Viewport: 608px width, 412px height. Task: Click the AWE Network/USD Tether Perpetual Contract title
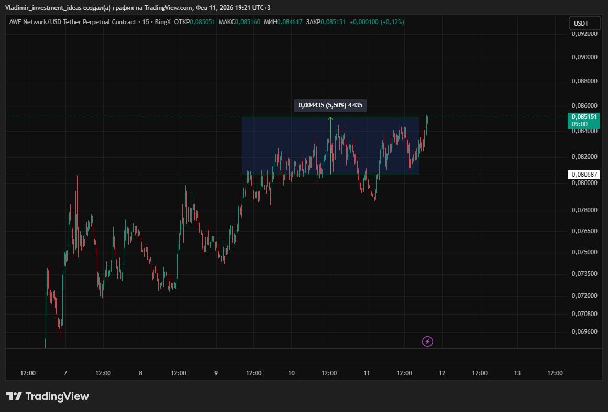pyautogui.click(x=72, y=22)
